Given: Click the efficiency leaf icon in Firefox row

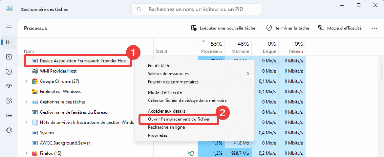Looking at the screenshot, I should (190, 153).
